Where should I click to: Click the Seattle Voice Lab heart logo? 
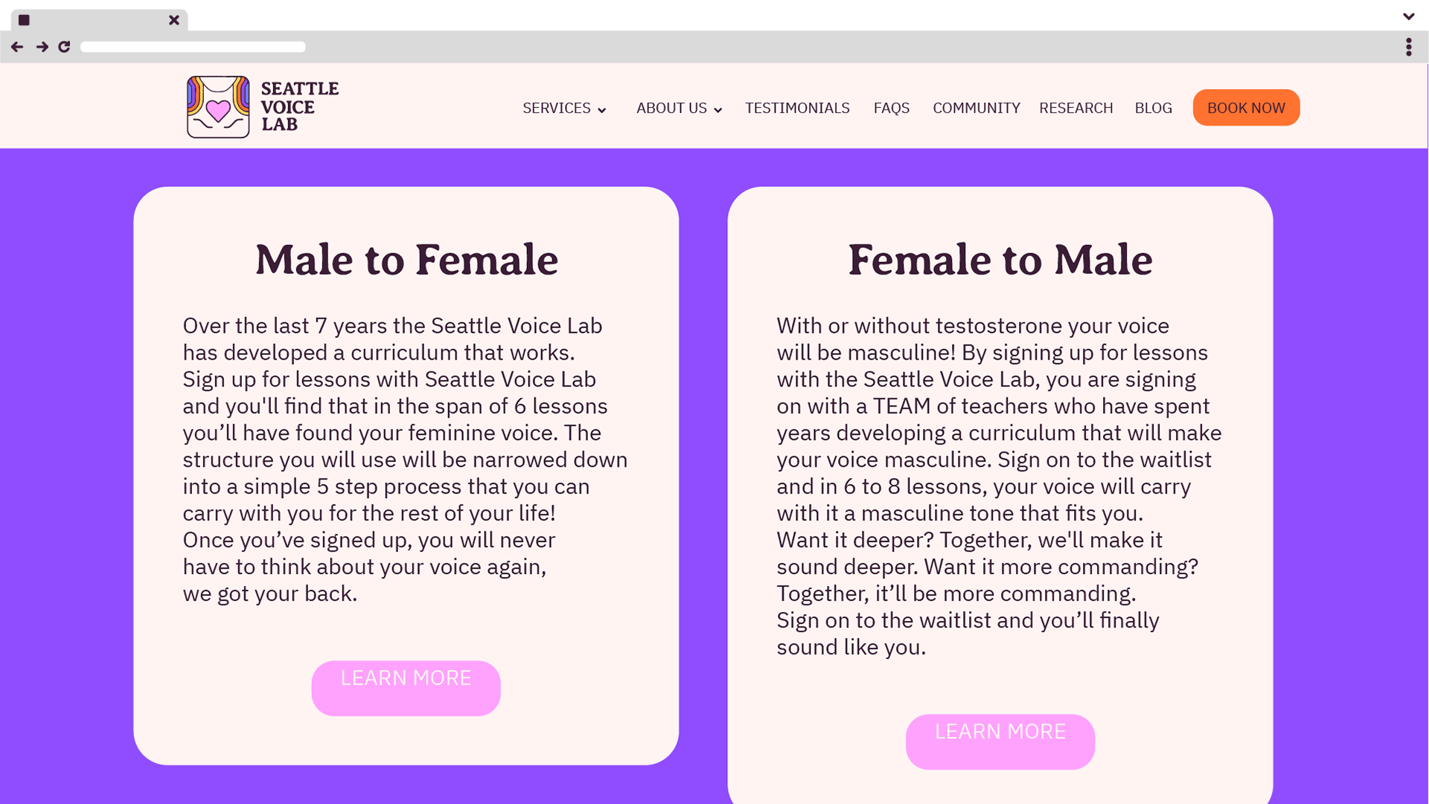coord(218,107)
